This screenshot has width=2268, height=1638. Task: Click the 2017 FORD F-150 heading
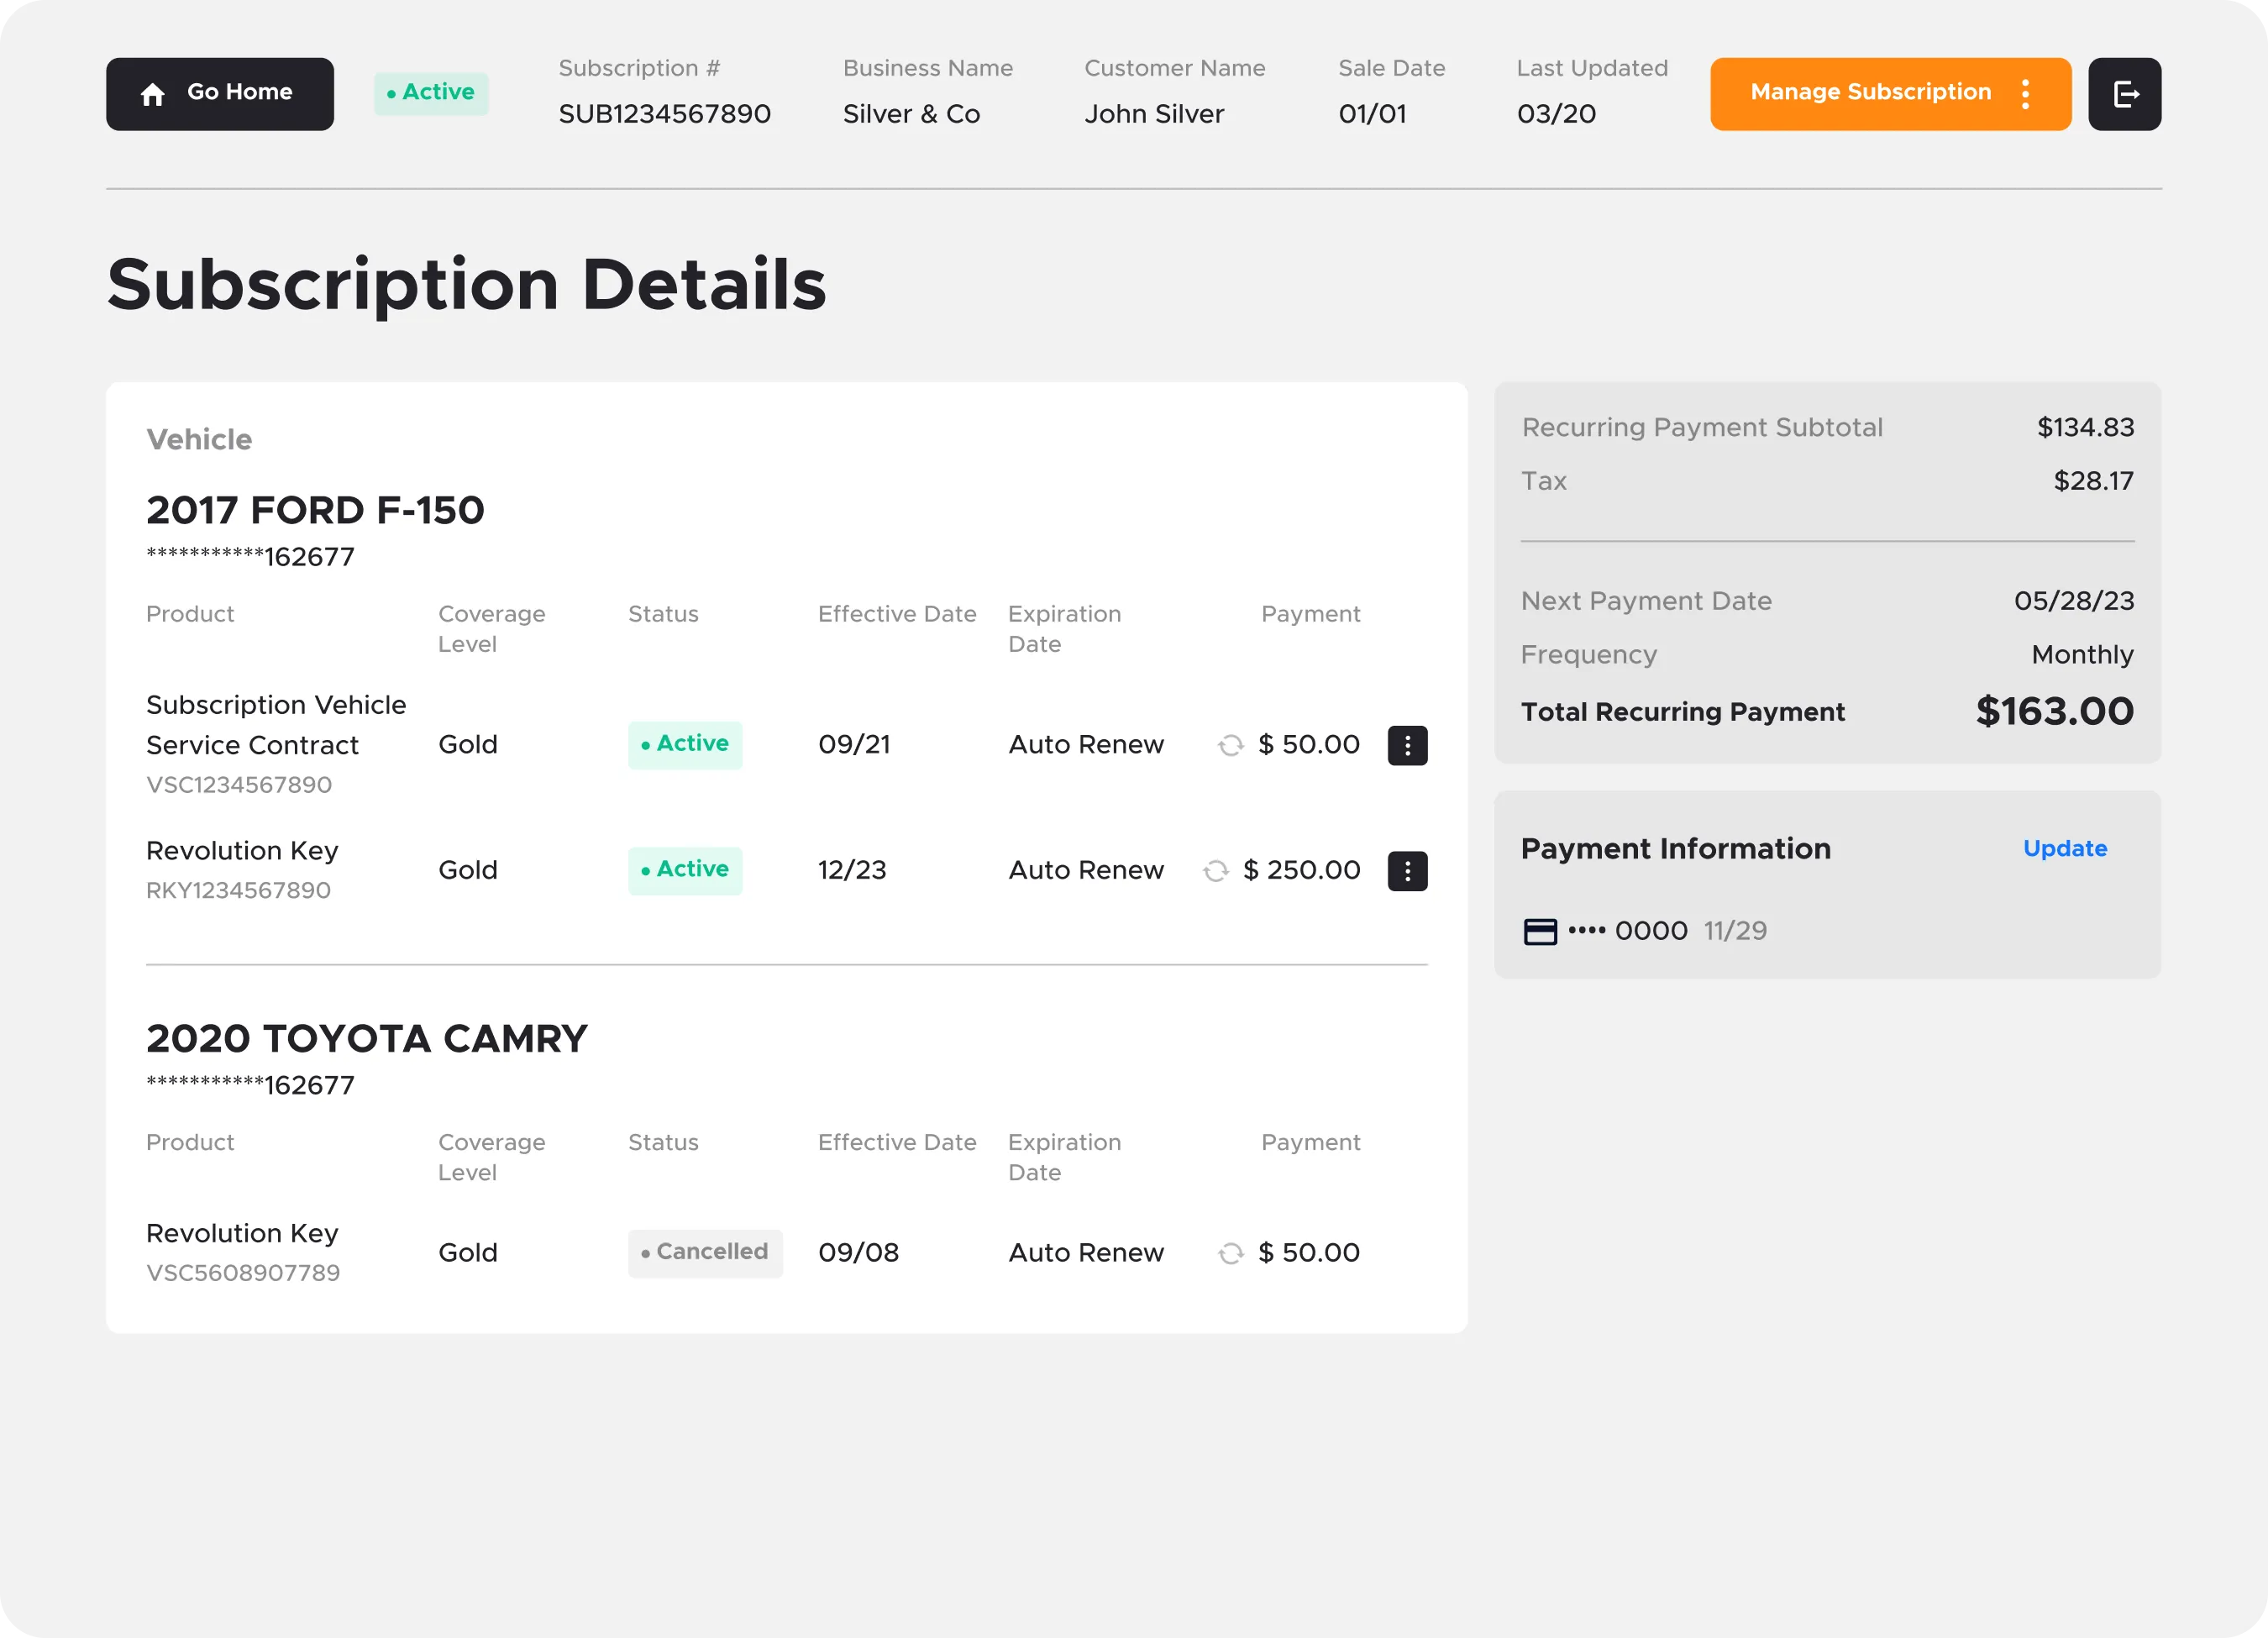[315, 510]
